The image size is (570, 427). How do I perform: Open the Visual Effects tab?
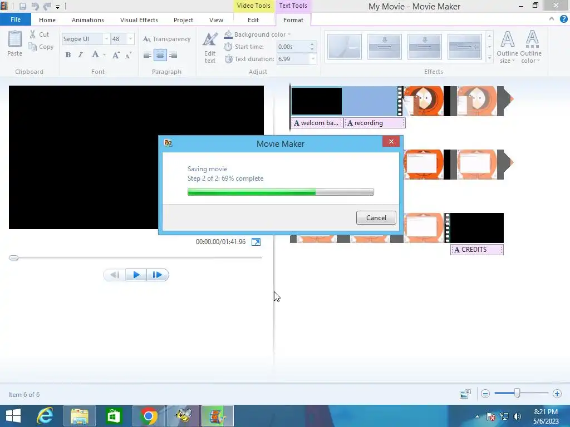(x=139, y=20)
